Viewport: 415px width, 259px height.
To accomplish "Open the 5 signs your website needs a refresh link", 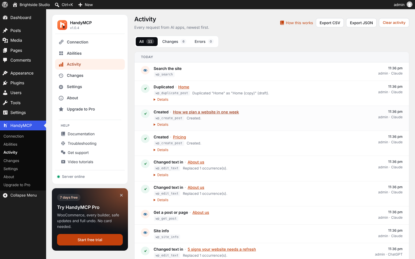I will click(222, 249).
